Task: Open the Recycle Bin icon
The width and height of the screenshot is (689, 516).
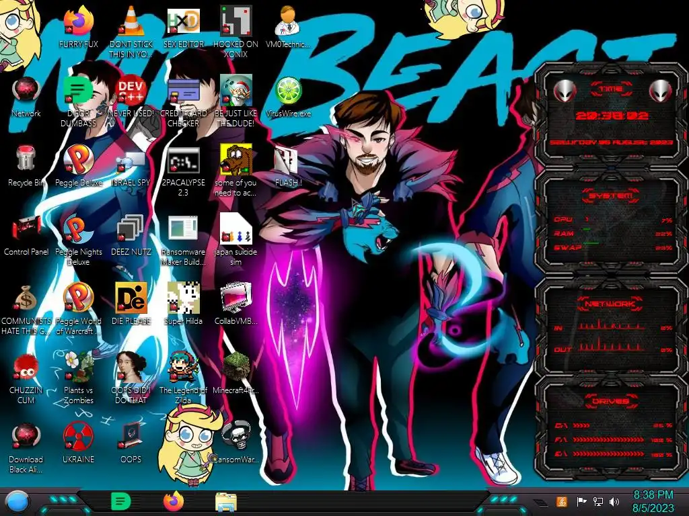Action: pos(26,159)
